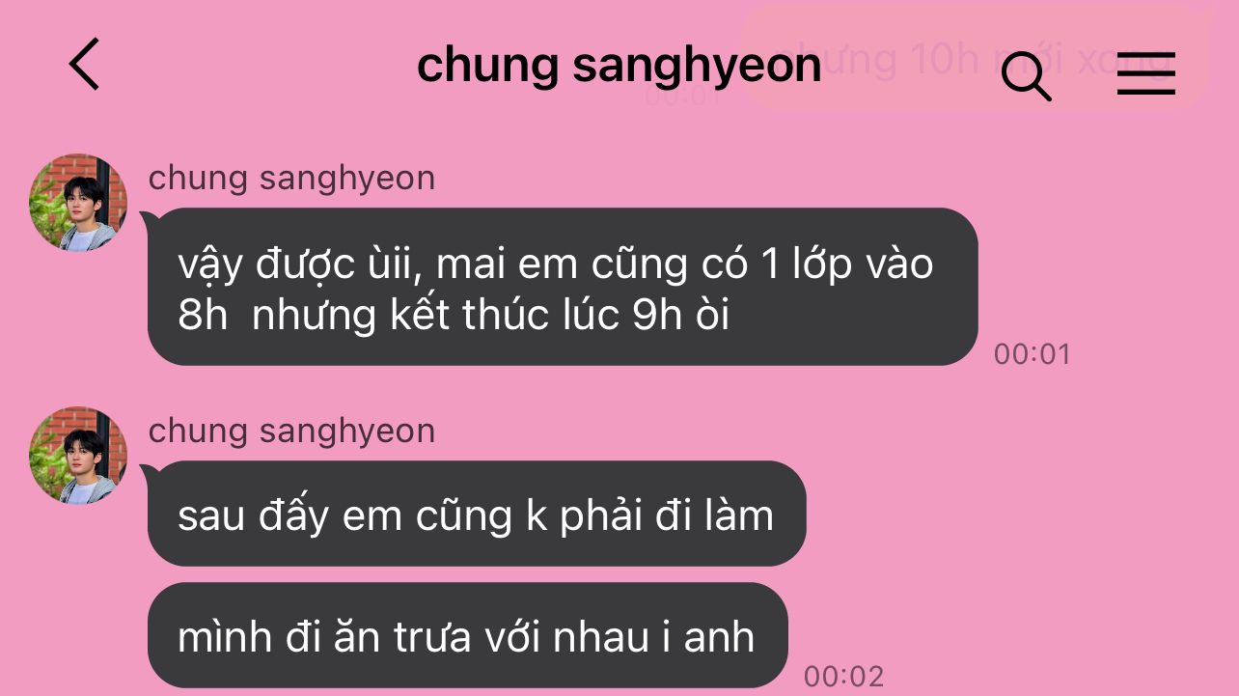Go back using the left arrow
This screenshot has height=696, width=1239.
coord(84,65)
